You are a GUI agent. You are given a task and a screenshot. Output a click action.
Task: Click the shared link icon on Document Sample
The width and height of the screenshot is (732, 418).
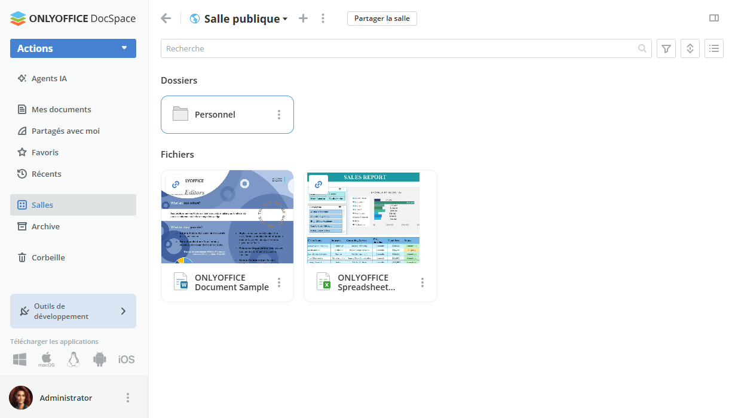tap(176, 185)
